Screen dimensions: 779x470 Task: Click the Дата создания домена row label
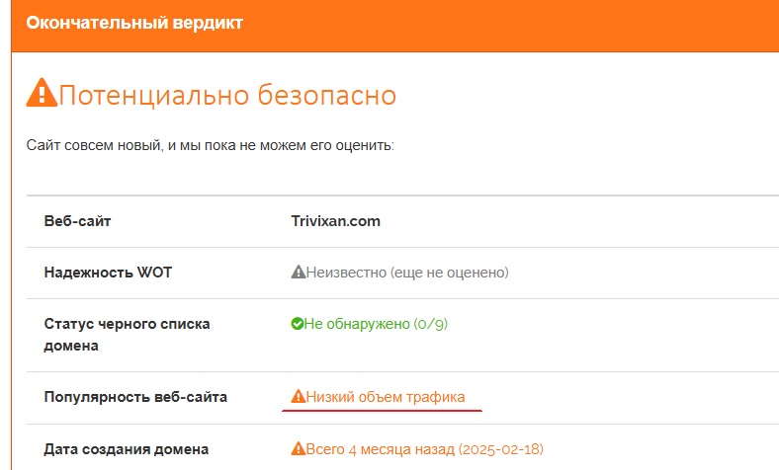(127, 449)
